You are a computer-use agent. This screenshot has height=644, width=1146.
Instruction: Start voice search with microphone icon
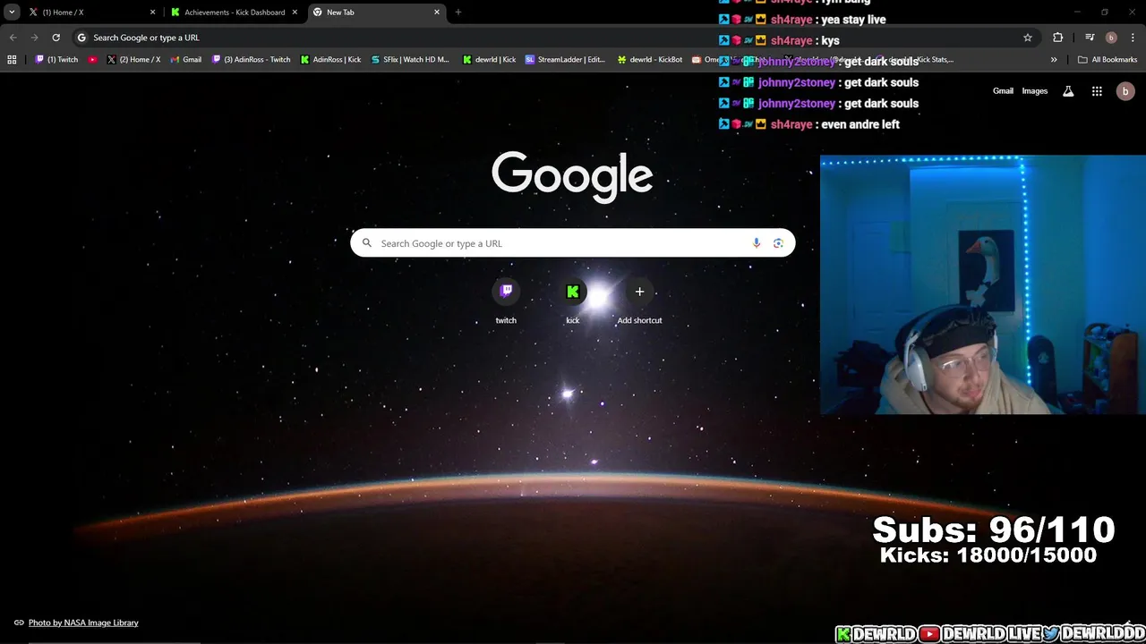[757, 243]
